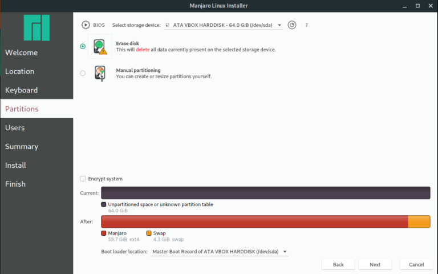The image size is (438, 274).
Task: Click the 'Manual partitioning' option title
Action: [138, 70]
